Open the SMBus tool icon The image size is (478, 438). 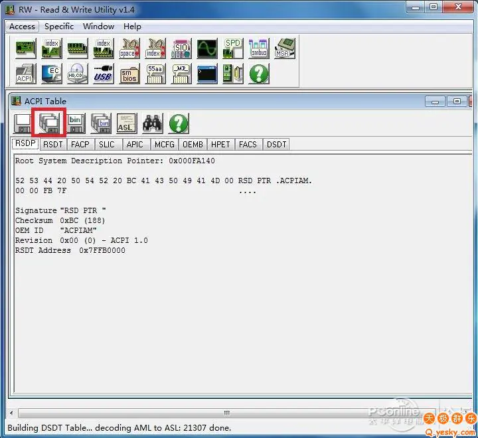tap(258, 49)
